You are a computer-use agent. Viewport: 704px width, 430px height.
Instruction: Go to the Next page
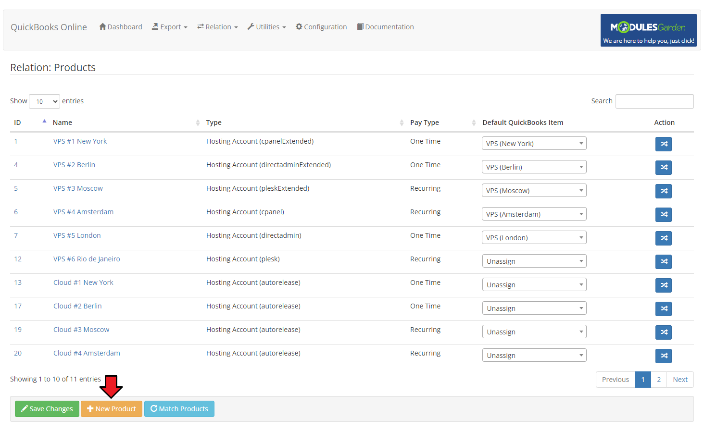coord(680,380)
